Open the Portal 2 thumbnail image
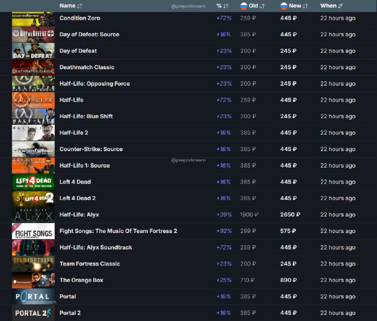377x321 pixels. [x=33, y=313]
